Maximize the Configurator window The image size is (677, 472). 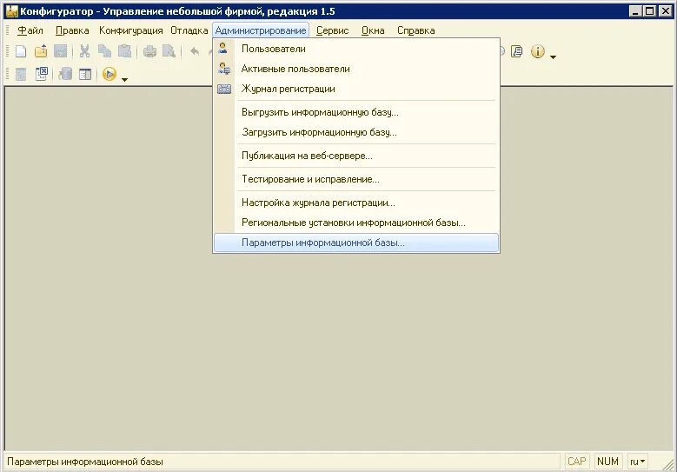coord(649,11)
